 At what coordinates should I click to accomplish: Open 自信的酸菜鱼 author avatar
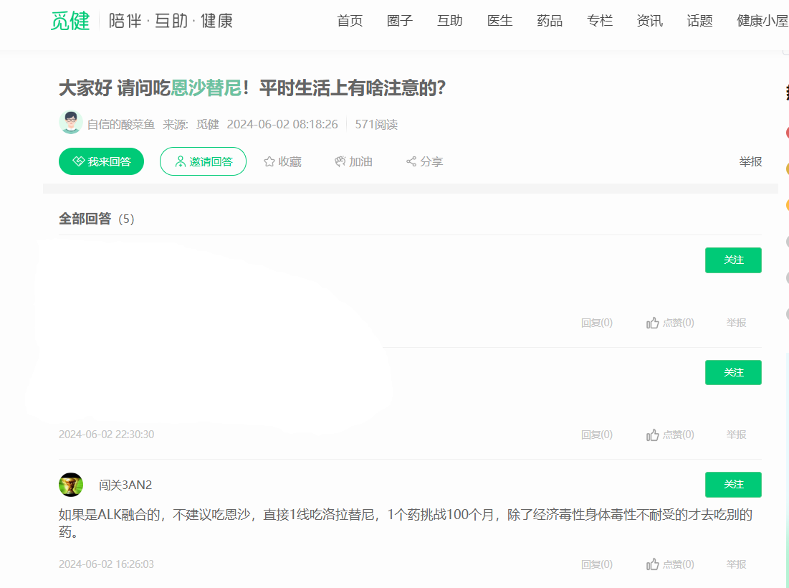point(70,123)
